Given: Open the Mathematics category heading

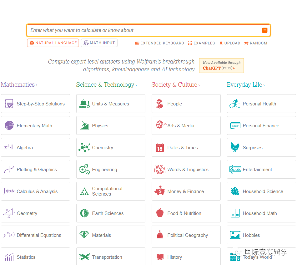Looking at the screenshot, I should click(19, 84).
